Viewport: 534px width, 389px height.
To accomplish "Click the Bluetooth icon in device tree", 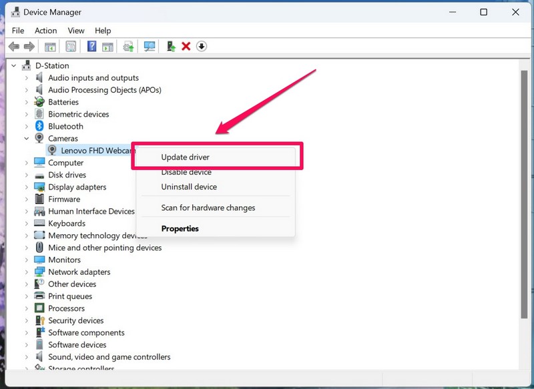I will (39, 126).
